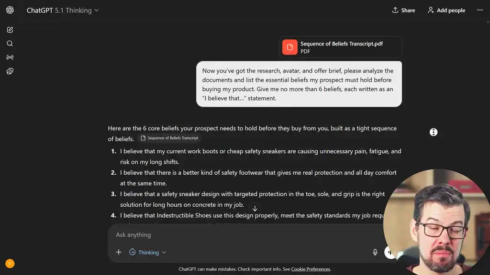
Task: Click the Sequence of Beliefs Transcript citation chip
Action: (169, 138)
